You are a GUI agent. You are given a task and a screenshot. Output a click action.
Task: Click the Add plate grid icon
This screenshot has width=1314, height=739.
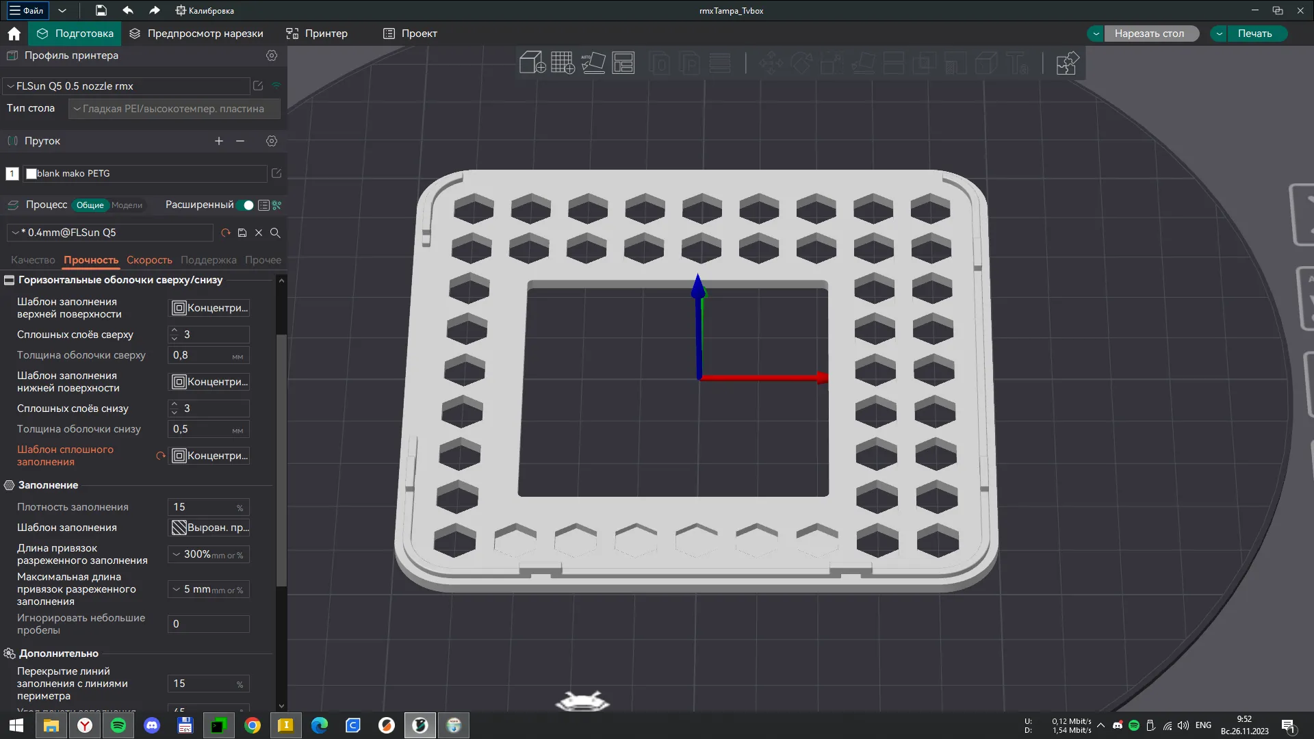click(x=563, y=63)
